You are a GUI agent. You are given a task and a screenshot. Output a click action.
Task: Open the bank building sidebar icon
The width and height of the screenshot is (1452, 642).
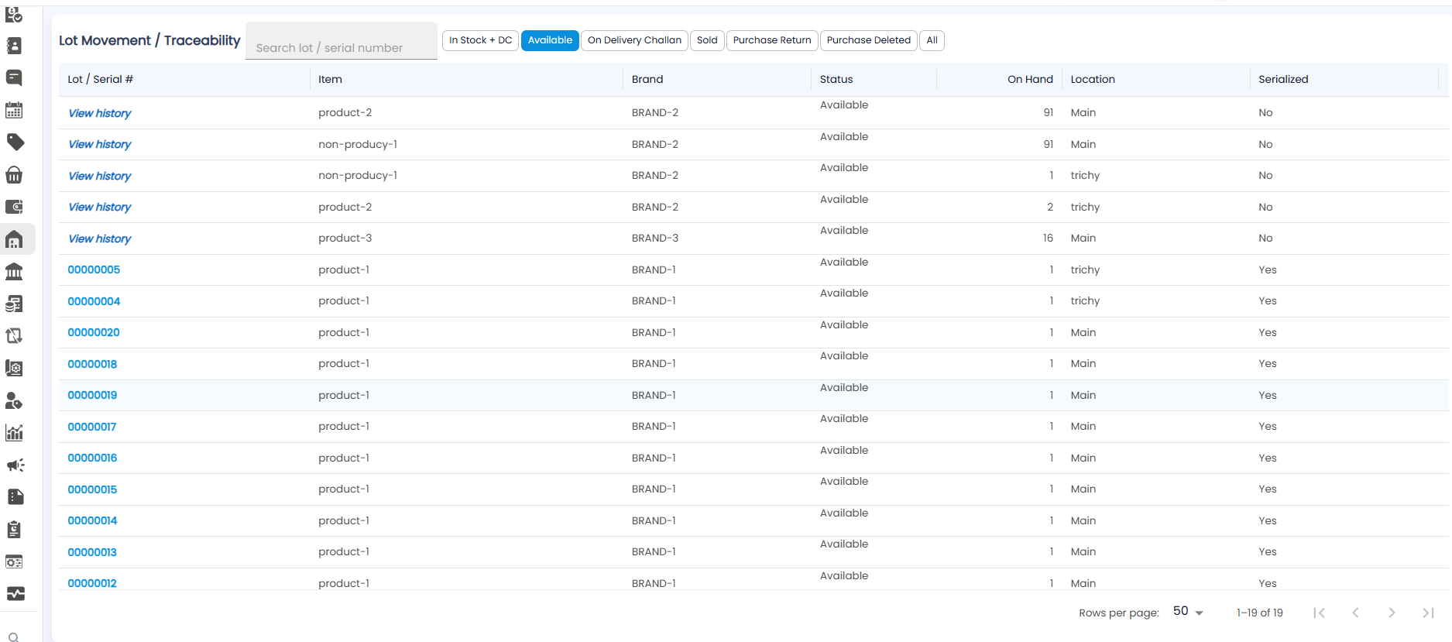click(14, 272)
